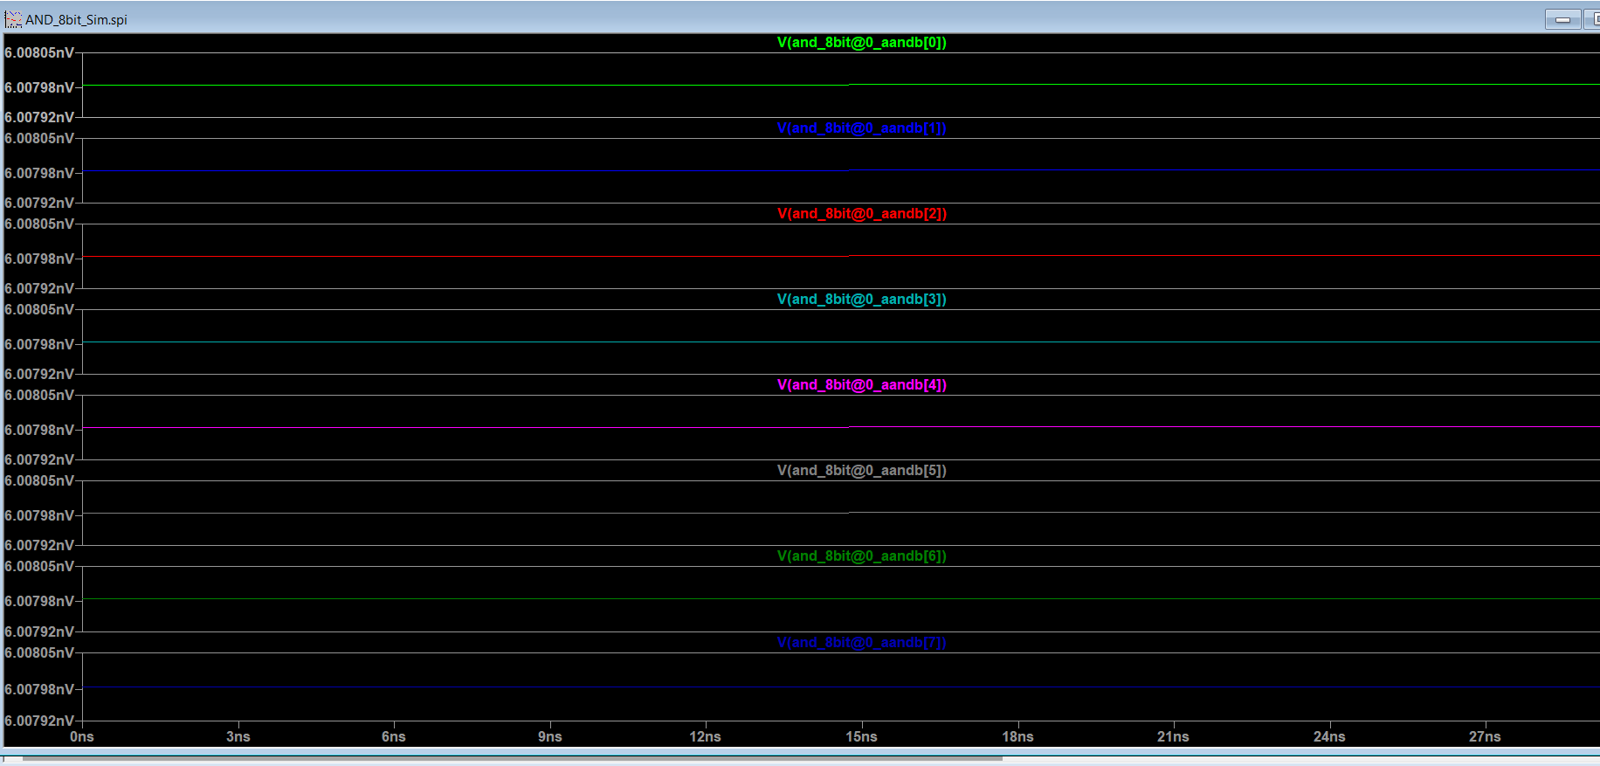Pick the cyan V(and_8bit@0_aandb[3]) trace label
The height and width of the screenshot is (766, 1600).
tap(861, 299)
